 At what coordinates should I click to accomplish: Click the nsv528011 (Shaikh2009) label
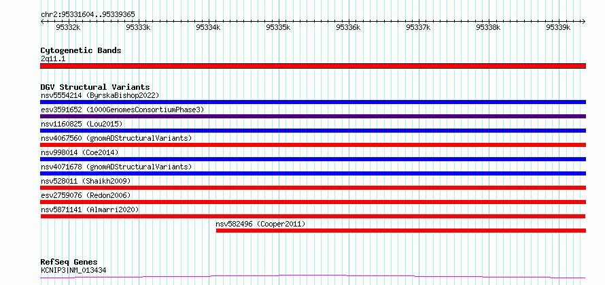click(x=86, y=181)
